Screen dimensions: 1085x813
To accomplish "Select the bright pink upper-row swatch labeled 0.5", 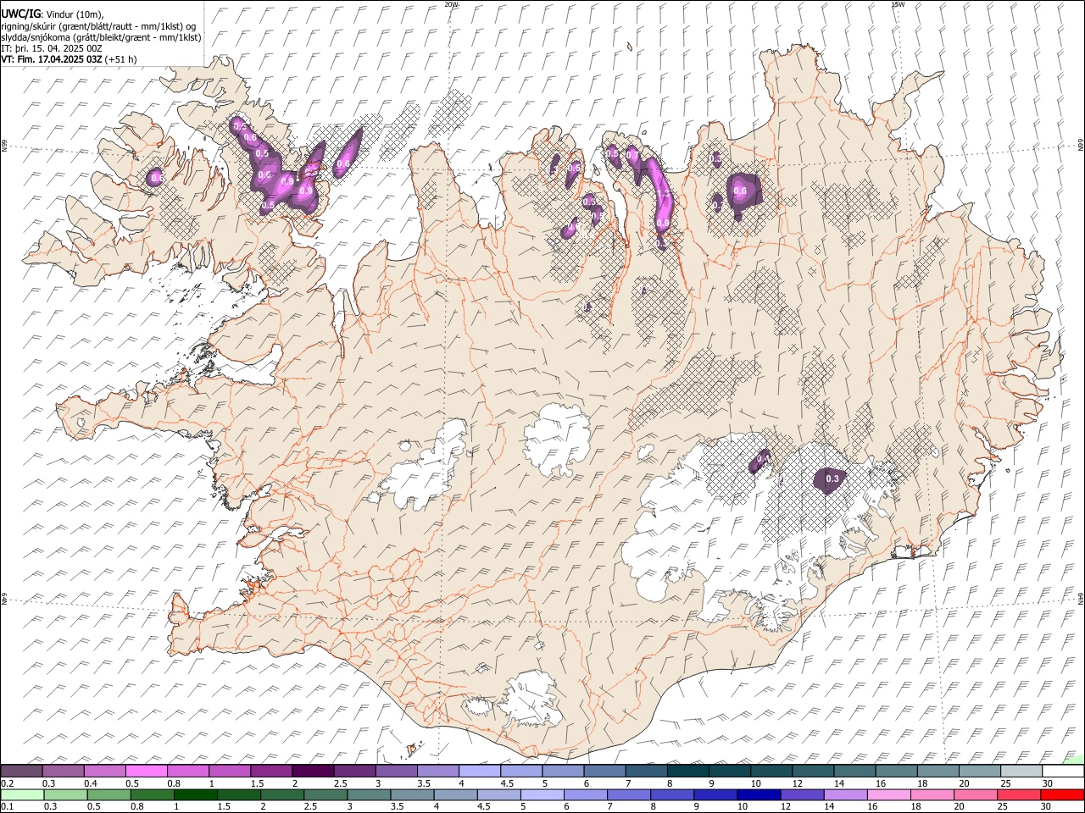I will [x=146, y=772].
